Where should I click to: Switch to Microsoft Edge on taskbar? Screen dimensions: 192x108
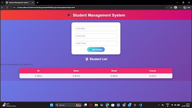point(107,105)
